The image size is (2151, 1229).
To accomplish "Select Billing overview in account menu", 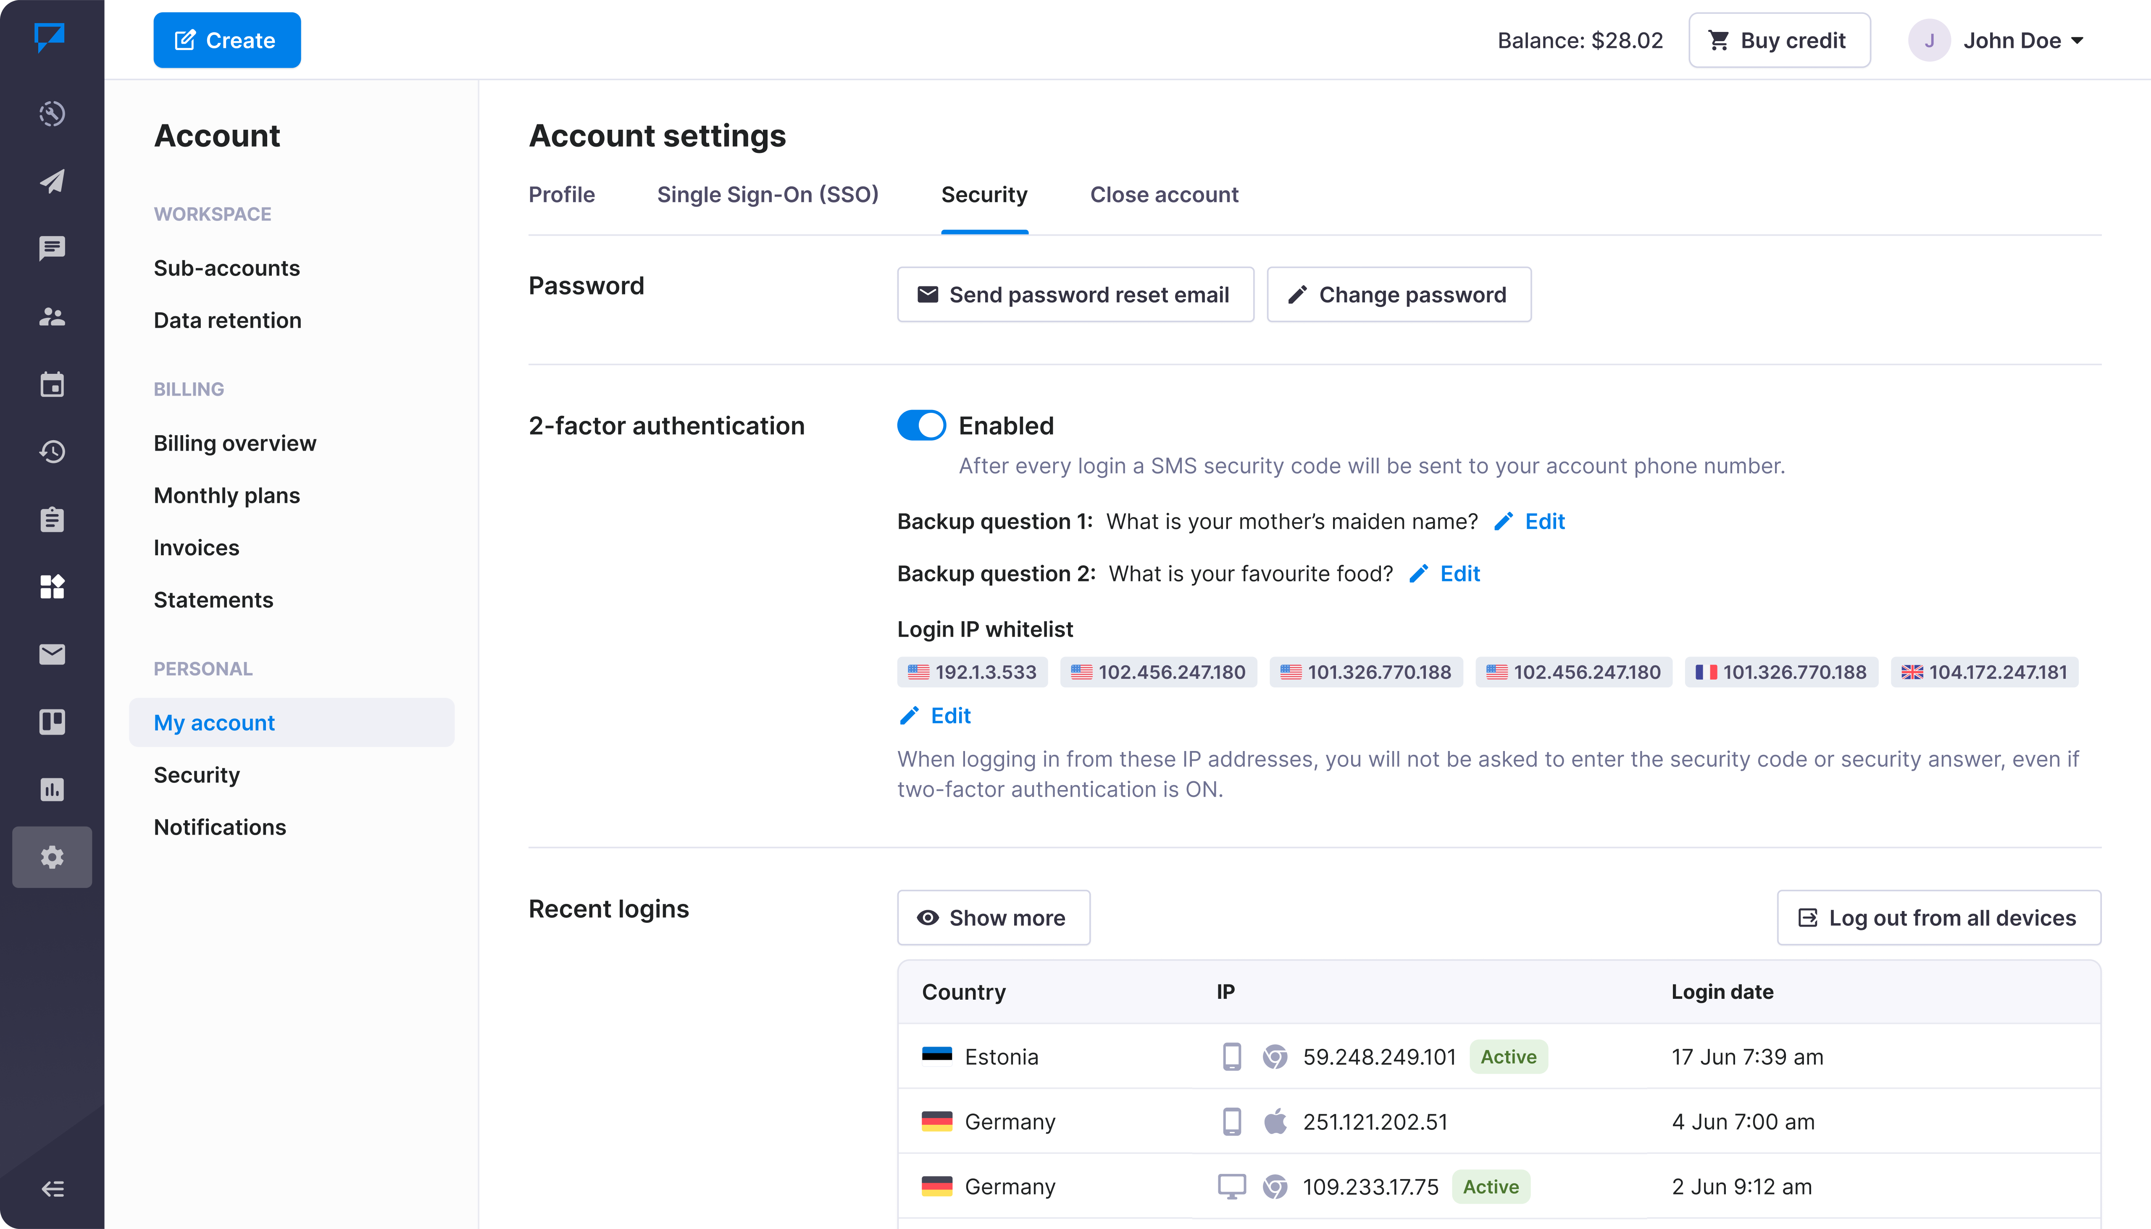I will pyautogui.click(x=235, y=443).
